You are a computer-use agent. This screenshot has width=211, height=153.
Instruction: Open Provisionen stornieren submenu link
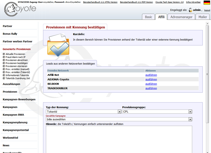(x=17, y=66)
